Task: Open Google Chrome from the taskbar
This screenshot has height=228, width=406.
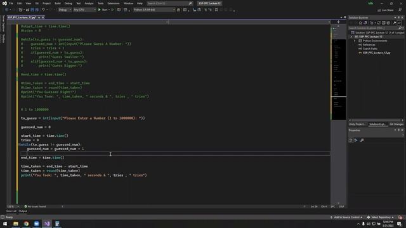Action: 26,224
